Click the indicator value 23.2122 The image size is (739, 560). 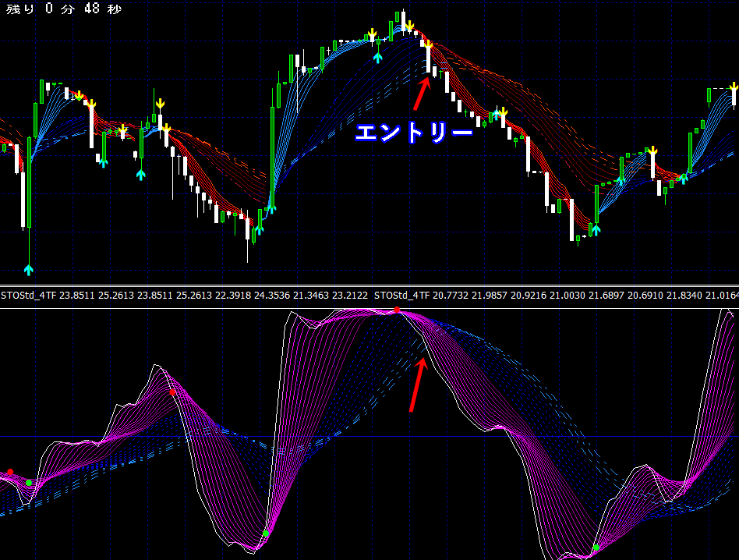[x=350, y=296]
